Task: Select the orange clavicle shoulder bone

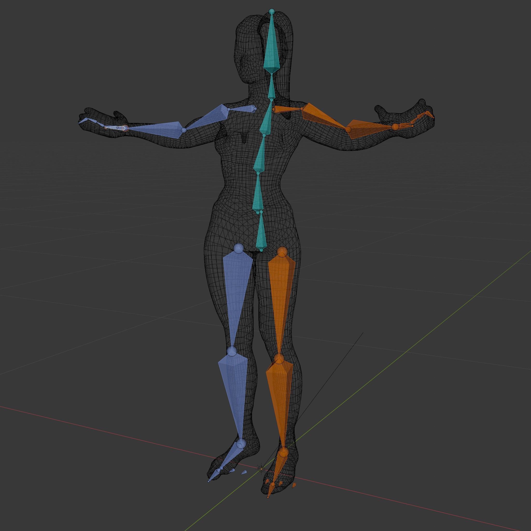Action: point(288,109)
